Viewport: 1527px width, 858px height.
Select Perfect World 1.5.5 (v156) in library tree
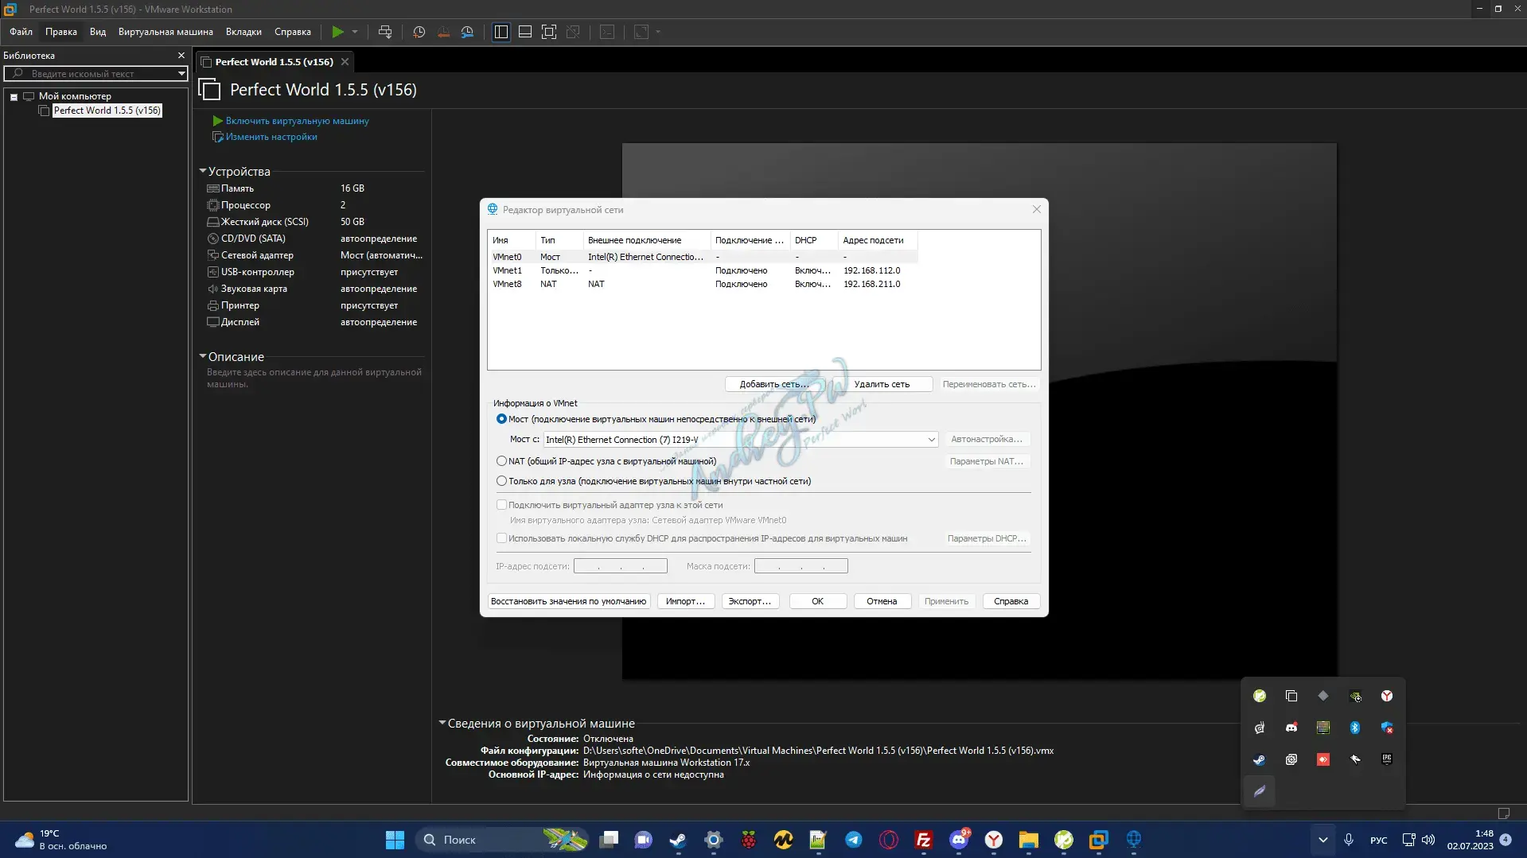pos(107,111)
